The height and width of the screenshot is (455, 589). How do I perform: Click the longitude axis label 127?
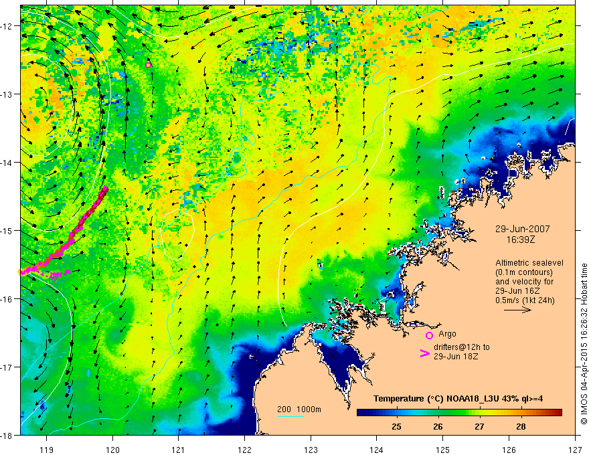[x=575, y=450]
